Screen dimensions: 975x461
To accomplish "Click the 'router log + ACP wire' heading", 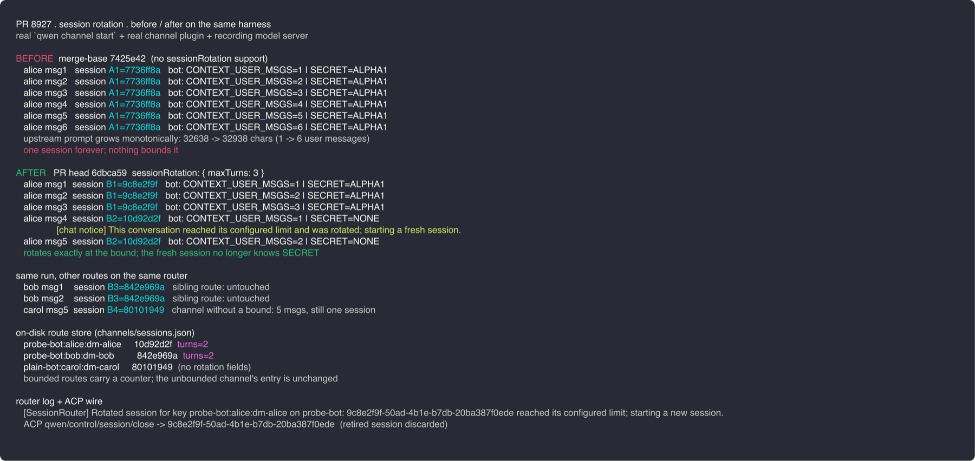I will [59, 401].
